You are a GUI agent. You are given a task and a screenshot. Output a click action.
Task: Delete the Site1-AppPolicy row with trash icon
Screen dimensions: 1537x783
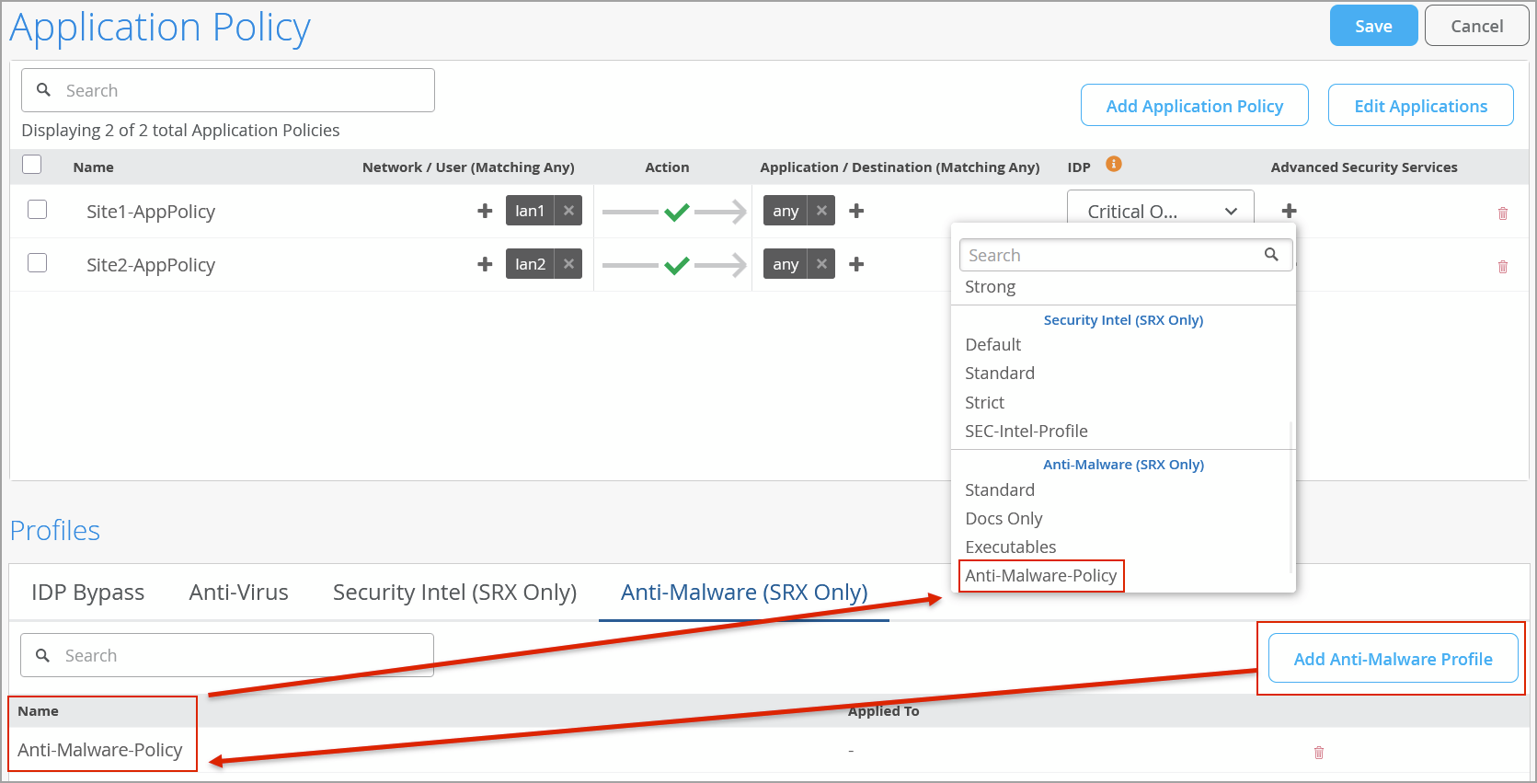coord(1502,213)
